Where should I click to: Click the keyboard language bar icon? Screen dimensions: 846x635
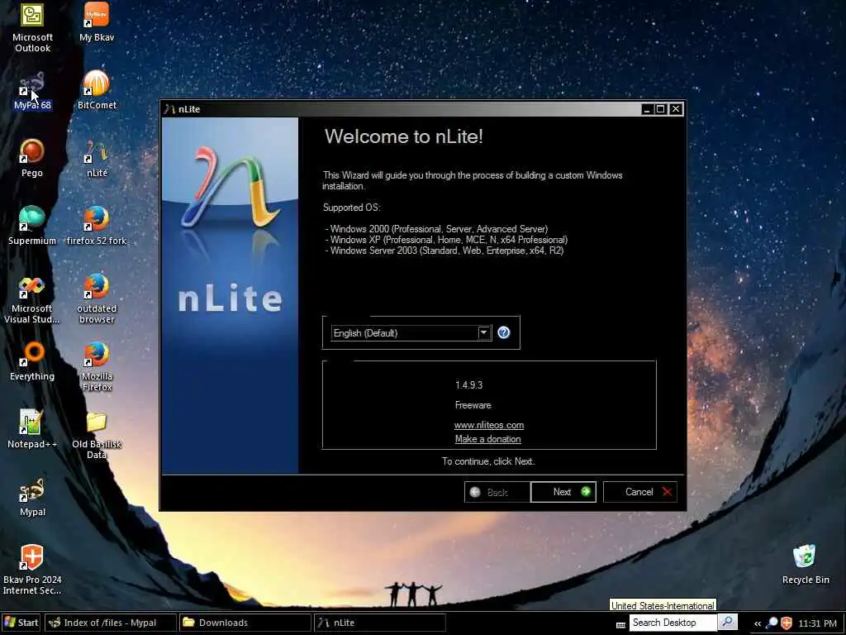620,624
